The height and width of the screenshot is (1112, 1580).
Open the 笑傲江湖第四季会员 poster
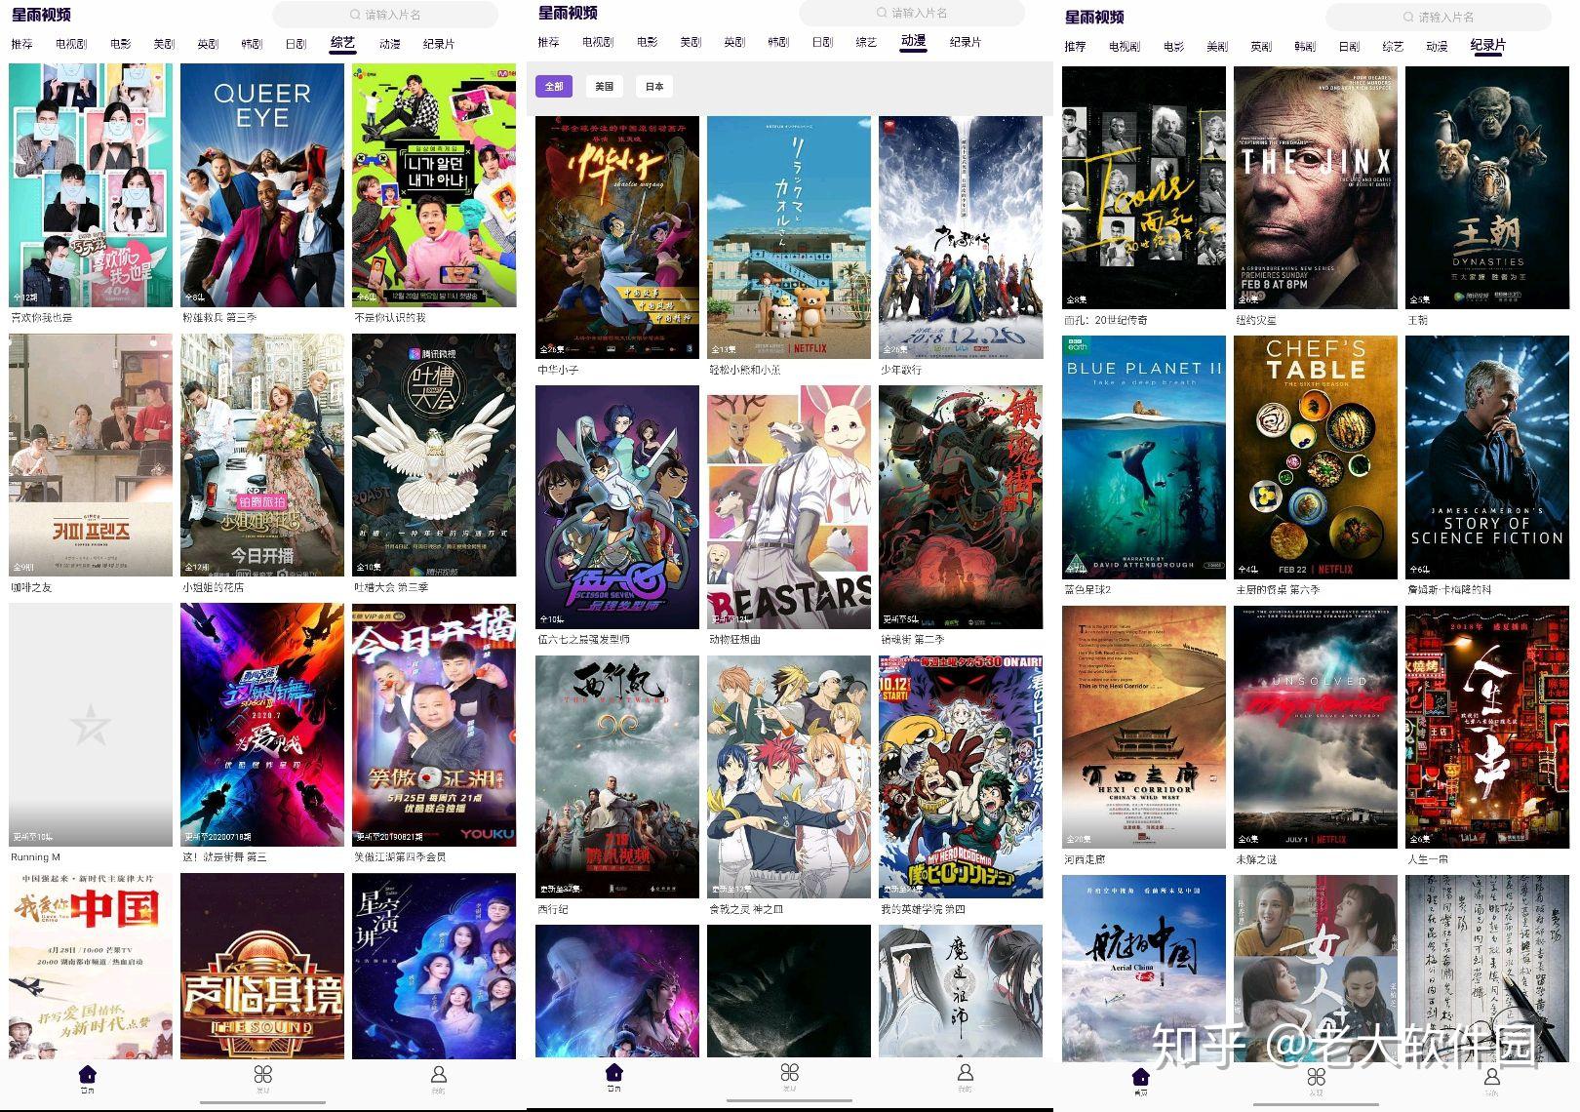click(x=434, y=725)
